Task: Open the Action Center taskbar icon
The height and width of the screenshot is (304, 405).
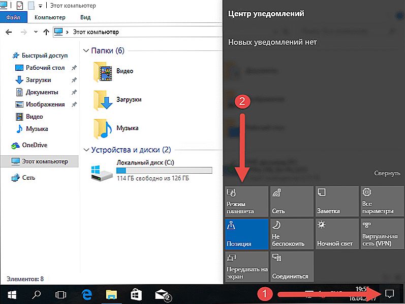Action: pos(390,293)
